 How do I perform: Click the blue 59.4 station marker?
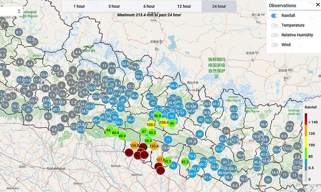click(x=174, y=86)
